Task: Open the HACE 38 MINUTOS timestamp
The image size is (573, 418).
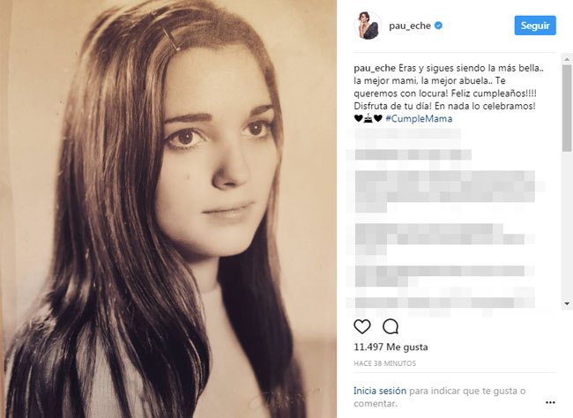Action: 385,363
